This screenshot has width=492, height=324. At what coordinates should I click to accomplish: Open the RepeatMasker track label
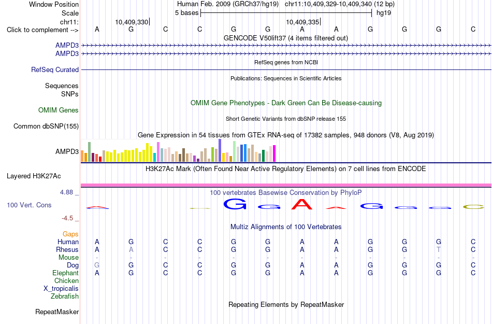57,312
